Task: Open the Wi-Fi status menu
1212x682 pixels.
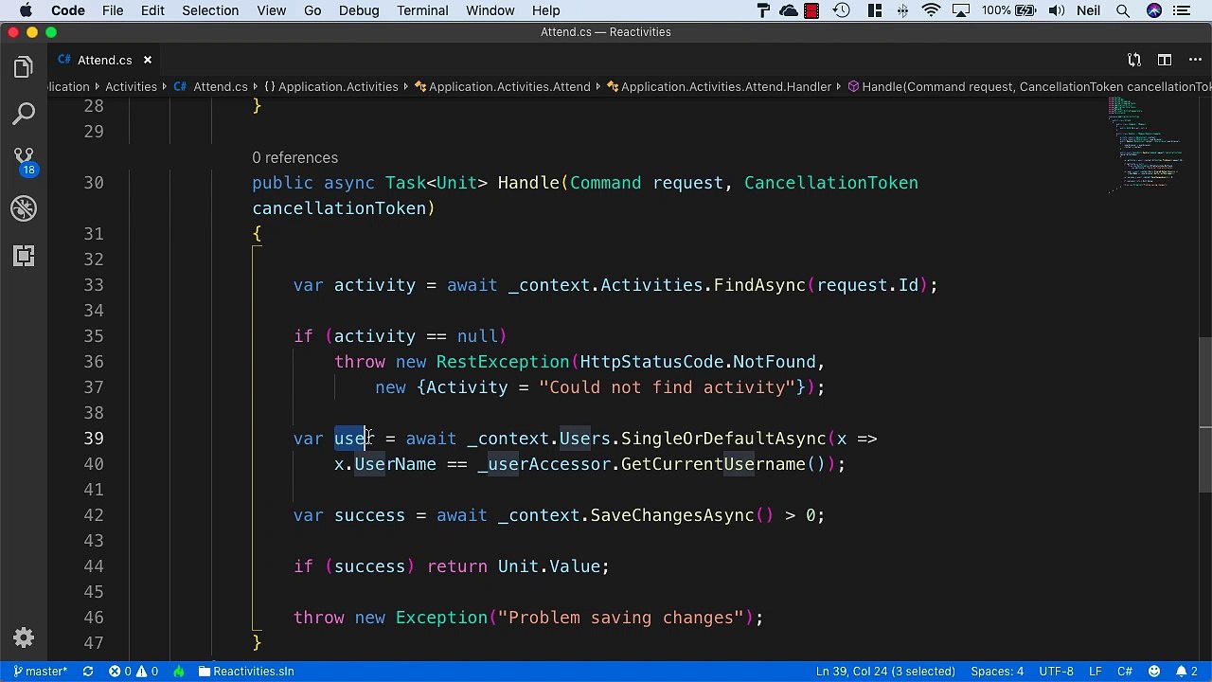Action: 932,10
